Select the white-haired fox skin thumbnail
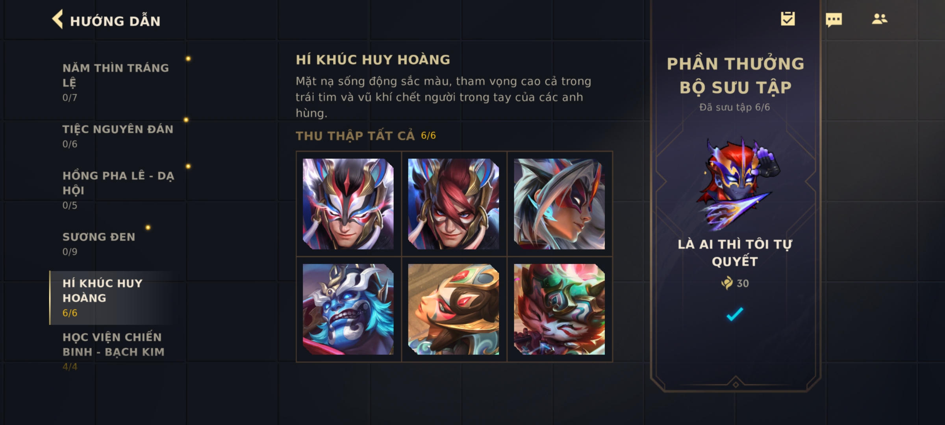This screenshot has height=425, width=945. (559, 204)
